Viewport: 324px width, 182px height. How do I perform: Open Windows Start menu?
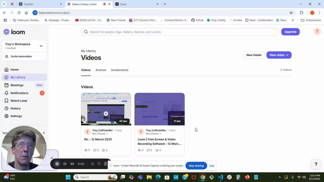[68, 177]
